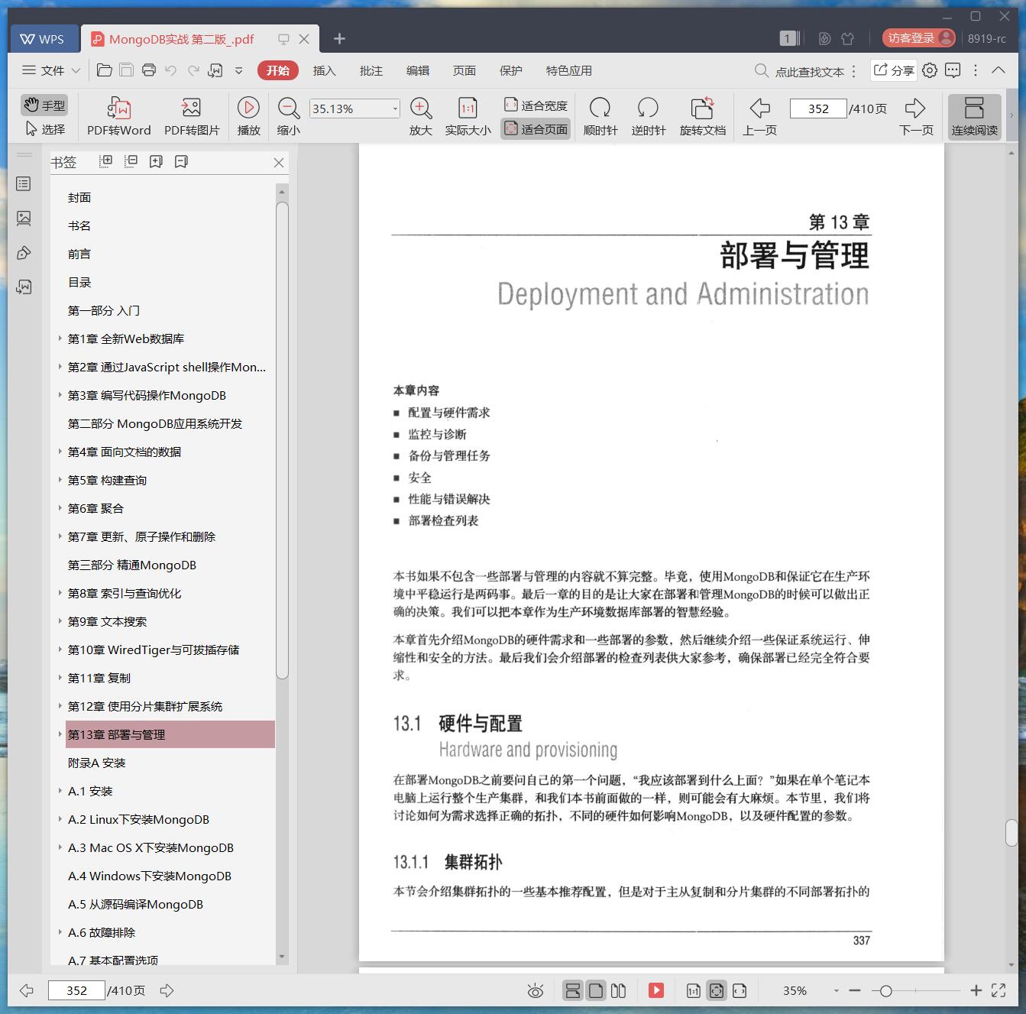Switch to the 开始 ribbon tab
The image size is (1026, 1014).
(277, 70)
